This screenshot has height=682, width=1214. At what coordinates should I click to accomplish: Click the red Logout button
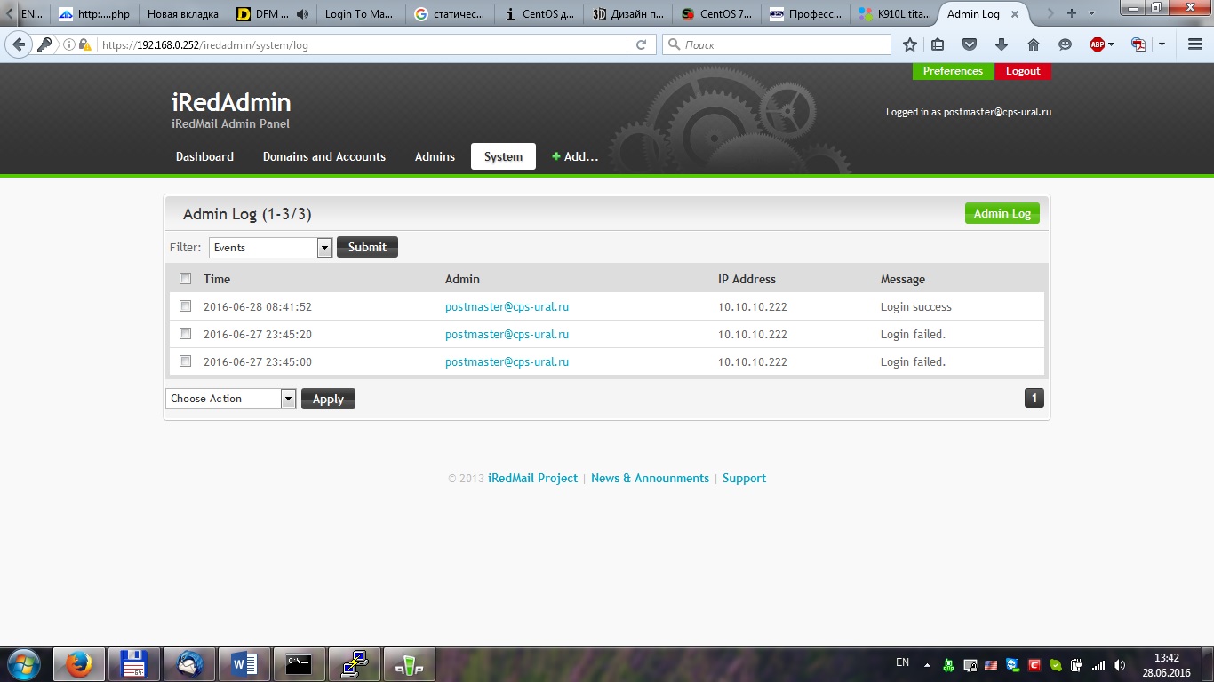[x=1023, y=71]
